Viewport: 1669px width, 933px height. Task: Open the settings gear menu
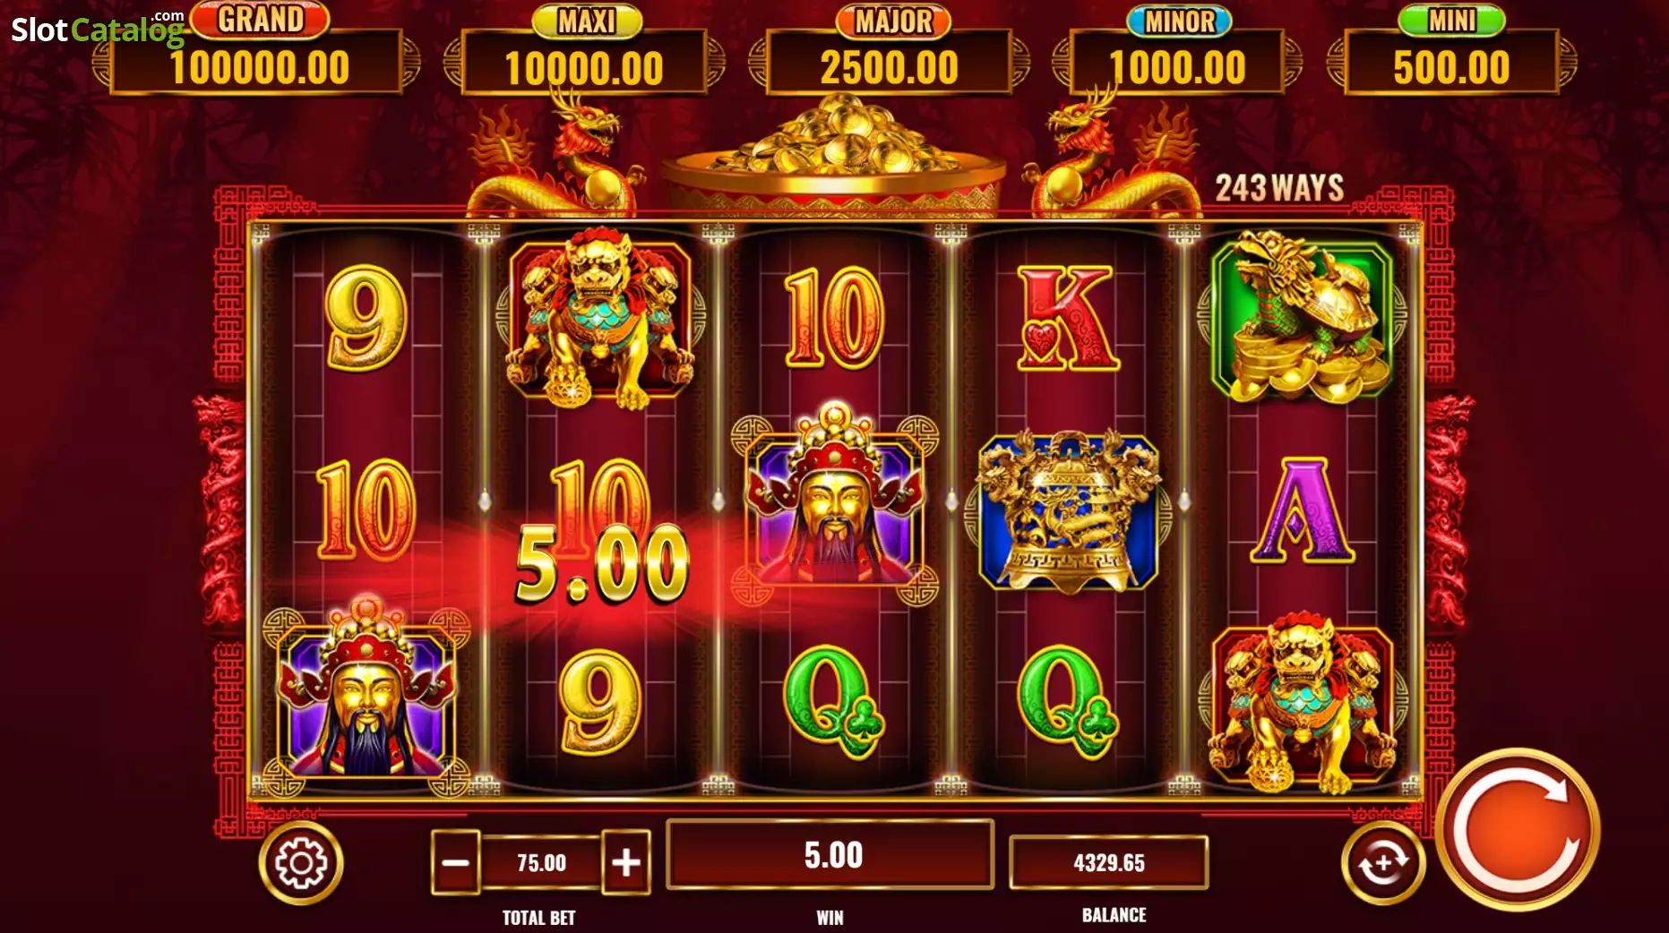(x=301, y=863)
